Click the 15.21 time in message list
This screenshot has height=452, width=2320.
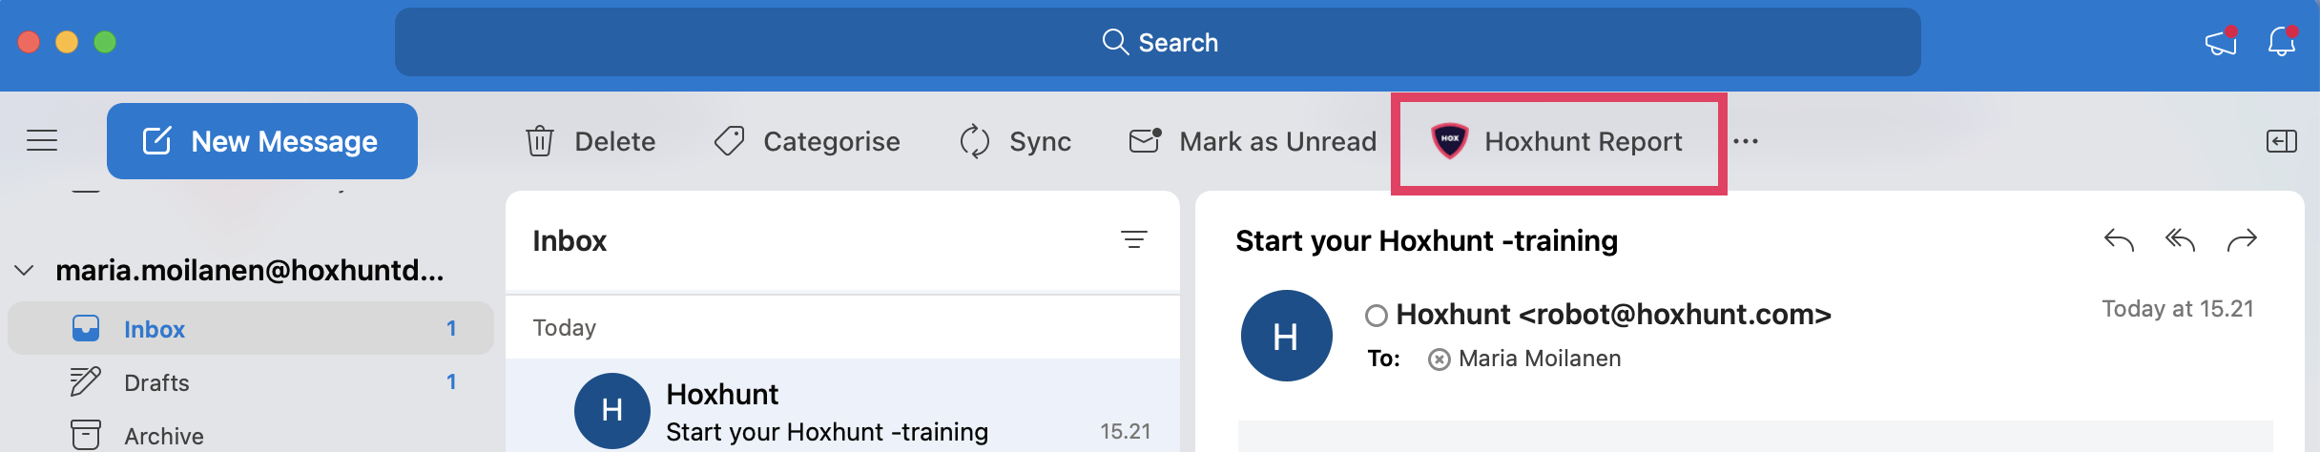pyautogui.click(x=1126, y=431)
